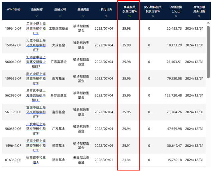Open fund link 大成中证上海环交所碳中和ETF
The image size is (212, 173).
(36, 45)
